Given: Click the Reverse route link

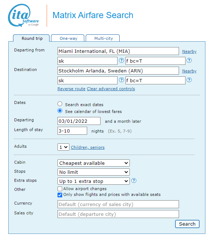Looking at the screenshot, I should click(71, 89).
